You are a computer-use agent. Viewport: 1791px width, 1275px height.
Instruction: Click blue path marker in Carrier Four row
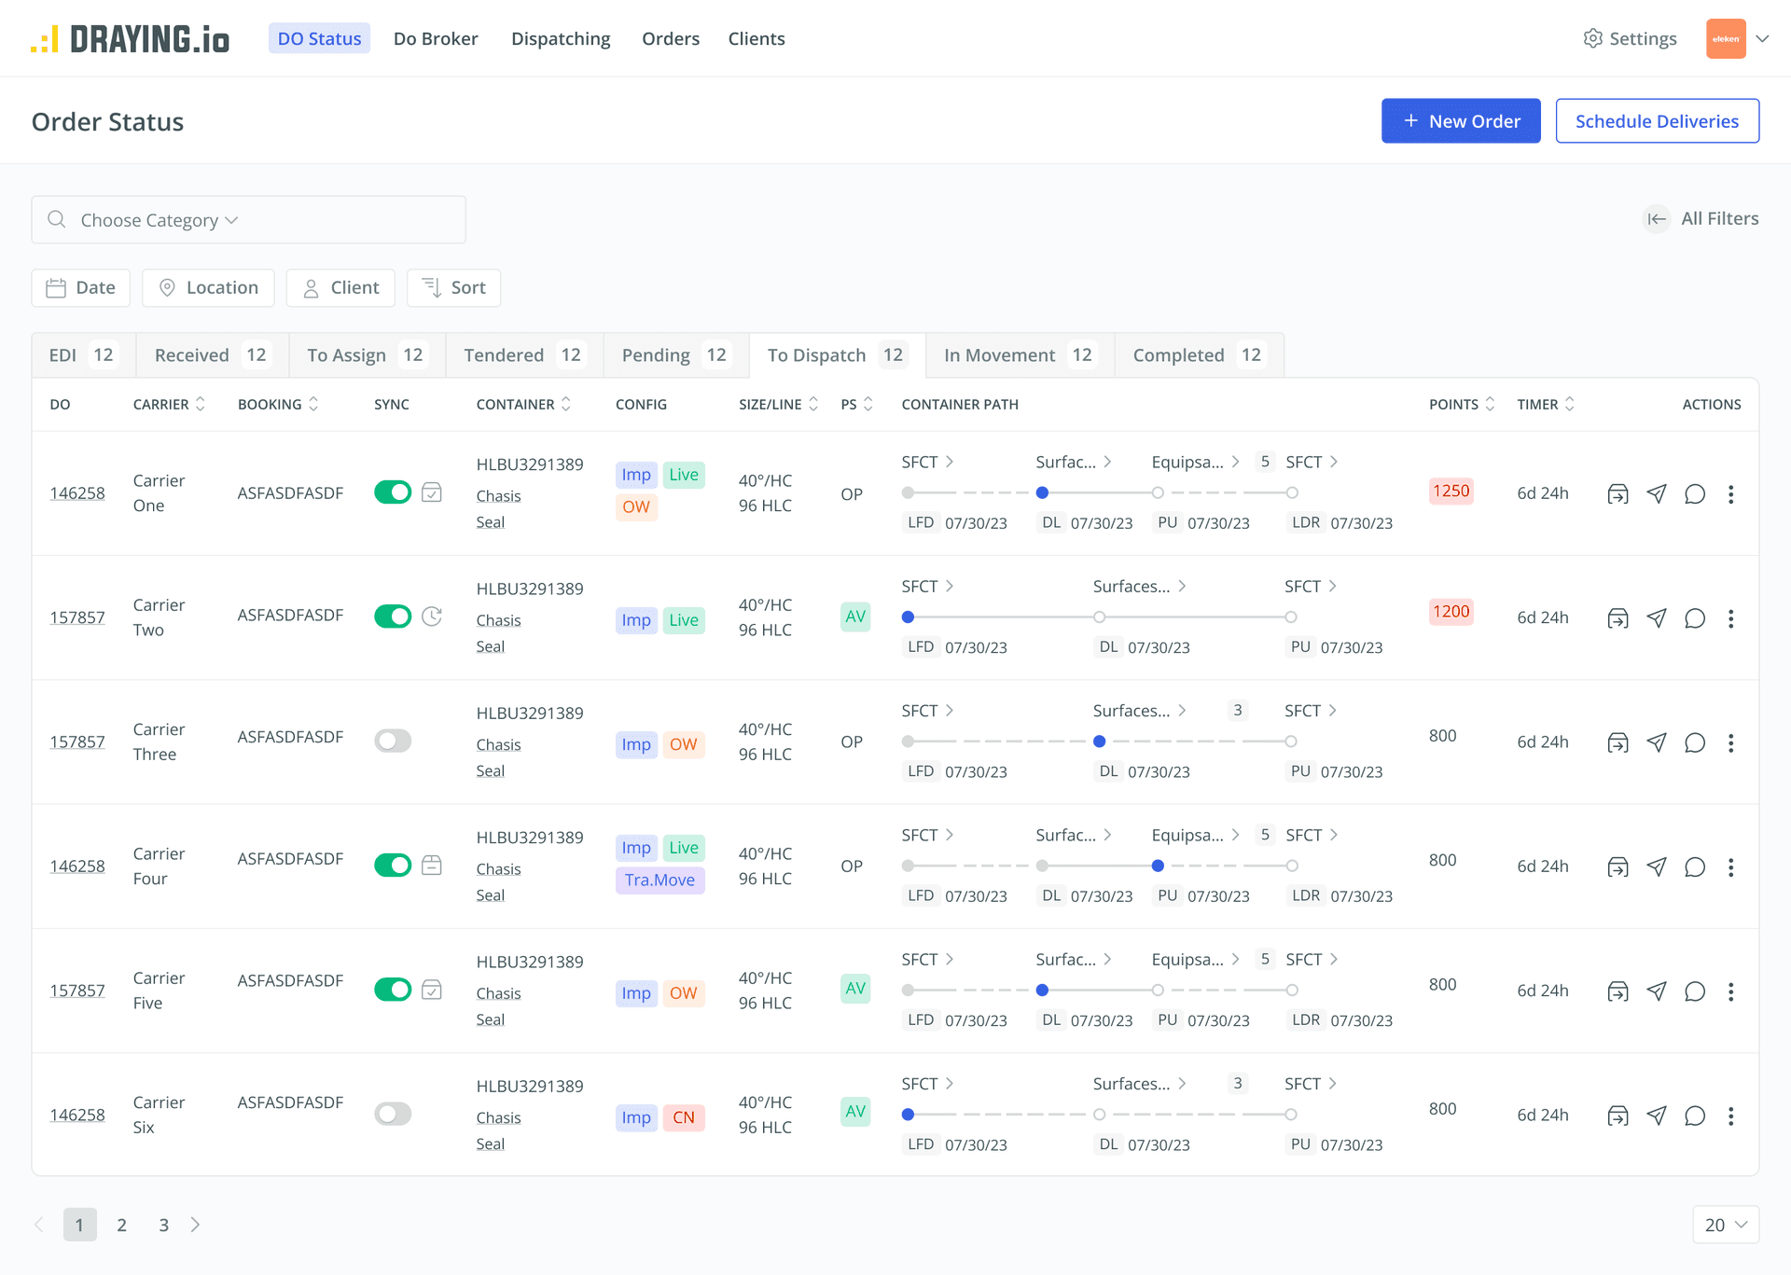point(1158,866)
